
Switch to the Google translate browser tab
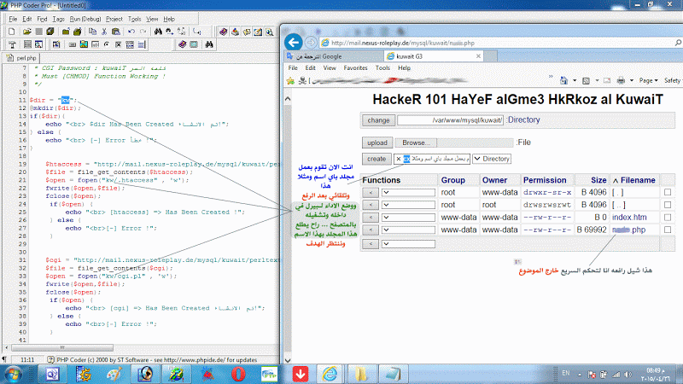pyautogui.click(x=332, y=56)
